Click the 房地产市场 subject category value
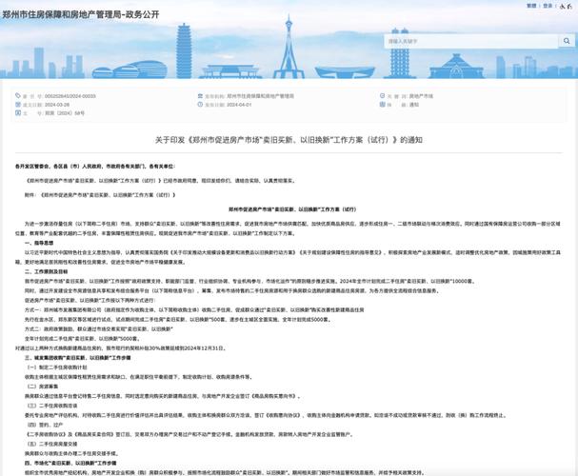Viewport: 578px width, 476px height. 421,96
